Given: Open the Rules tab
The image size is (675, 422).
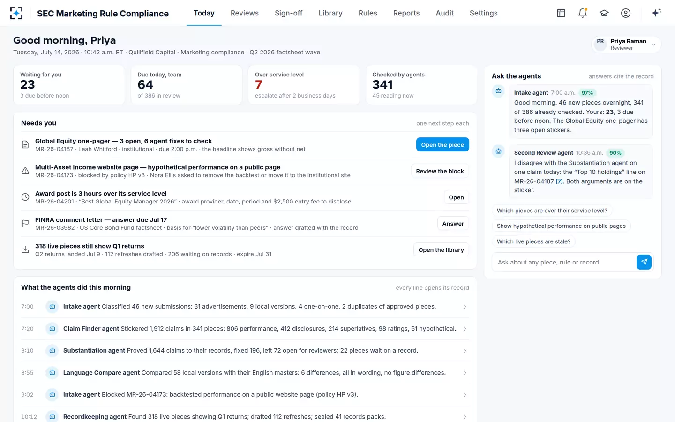Looking at the screenshot, I should (368, 13).
